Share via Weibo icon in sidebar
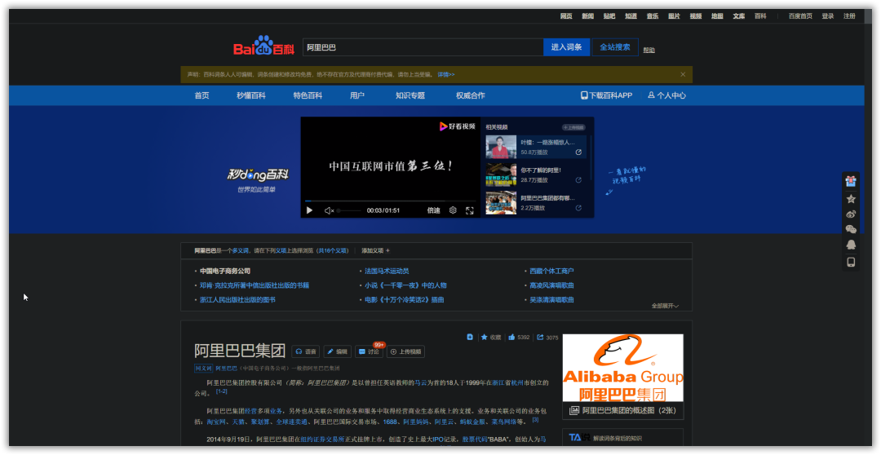Viewport: 881px width, 455px height. 851,214
